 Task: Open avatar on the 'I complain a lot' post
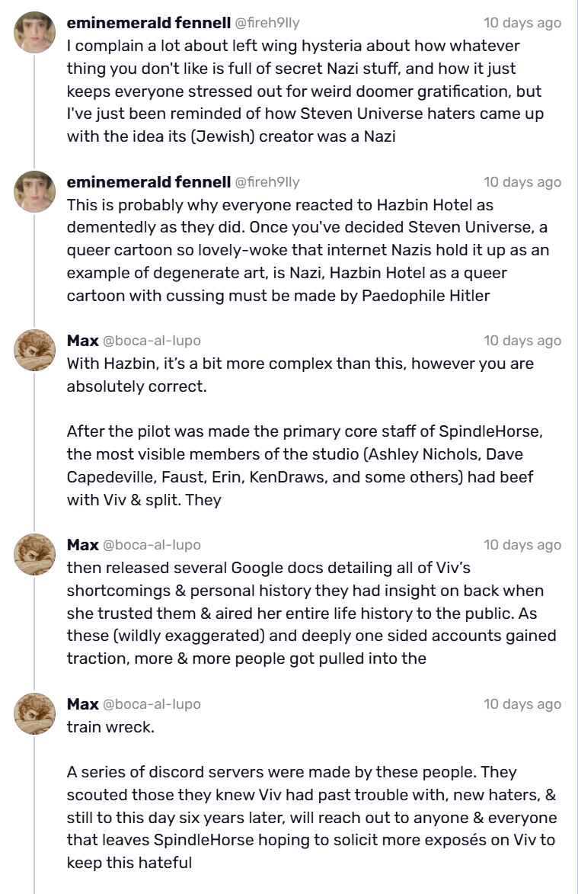[35, 33]
